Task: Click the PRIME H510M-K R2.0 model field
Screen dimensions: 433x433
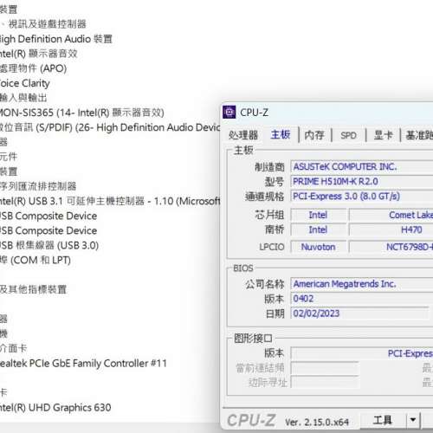Action: pyautogui.click(x=362, y=181)
